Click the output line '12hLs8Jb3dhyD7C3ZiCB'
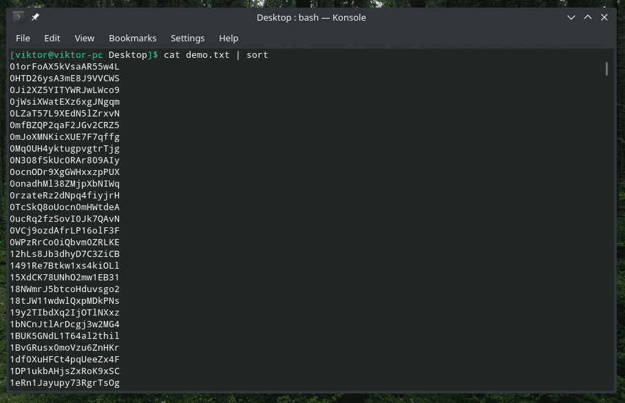Viewport: 625px width, 403px height. (65, 254)
